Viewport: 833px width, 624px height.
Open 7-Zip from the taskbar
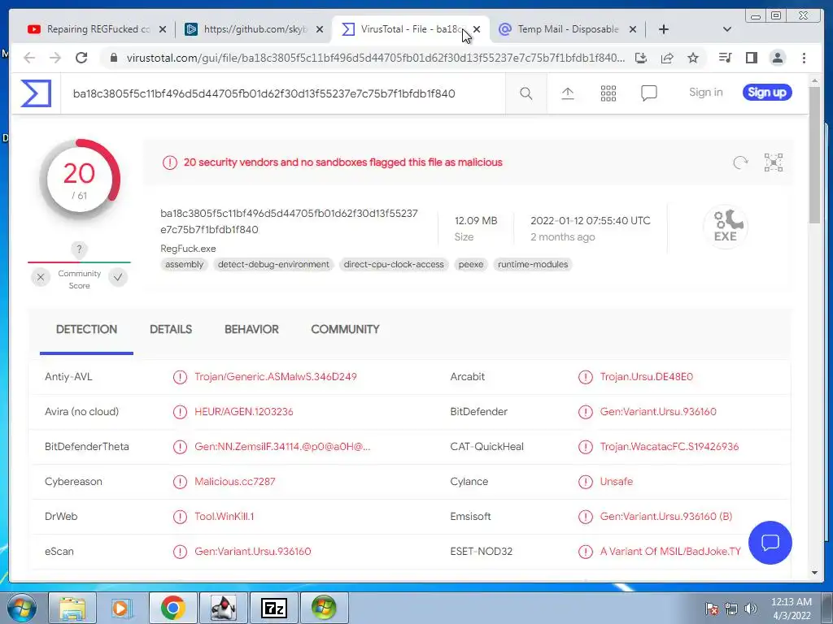(x=274, y=608)
